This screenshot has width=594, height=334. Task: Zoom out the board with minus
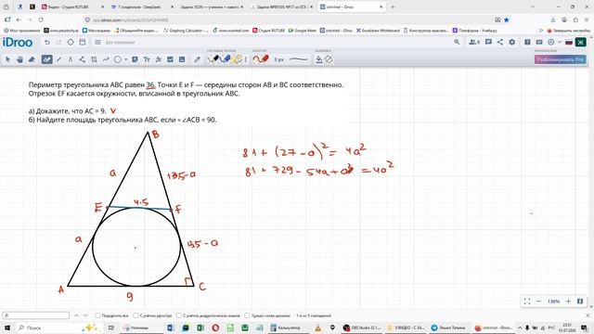pyautogui.click(x=538, y=302)
